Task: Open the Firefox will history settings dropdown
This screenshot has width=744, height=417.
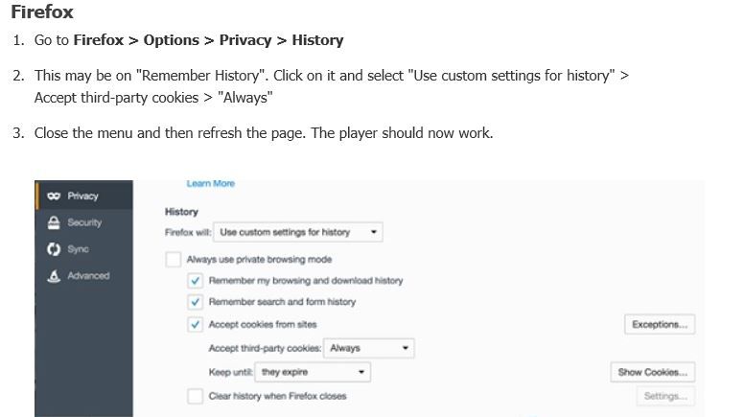Action: point(298,232)
